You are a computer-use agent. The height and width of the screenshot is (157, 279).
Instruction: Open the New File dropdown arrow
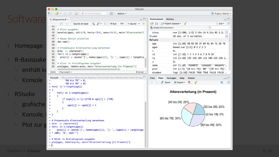pyautogui.click(x=52, y=14)
